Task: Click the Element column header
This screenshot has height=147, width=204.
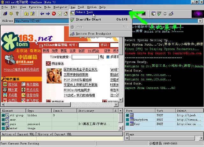Action: coord(13,111)
